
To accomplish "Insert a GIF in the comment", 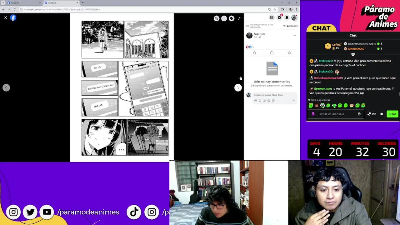I will pyautogui.click(x=269, y=101).
